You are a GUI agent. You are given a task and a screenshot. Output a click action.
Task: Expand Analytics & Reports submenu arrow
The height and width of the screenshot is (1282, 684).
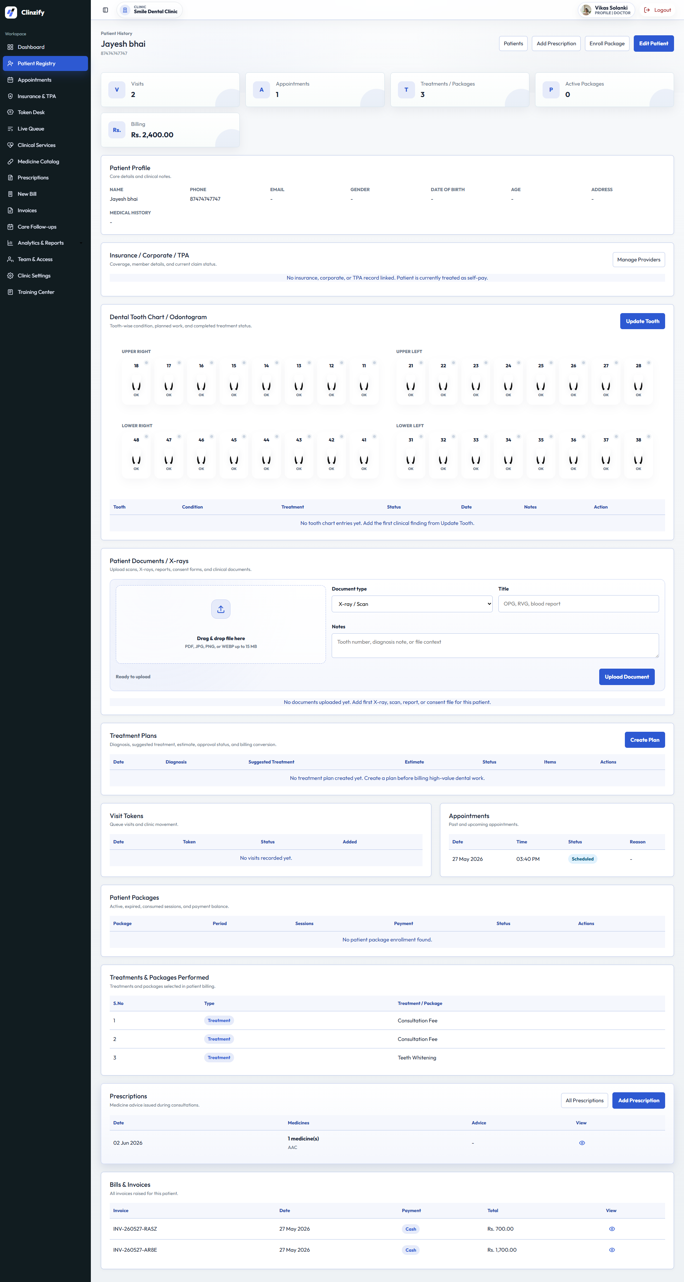coord(81,243)
